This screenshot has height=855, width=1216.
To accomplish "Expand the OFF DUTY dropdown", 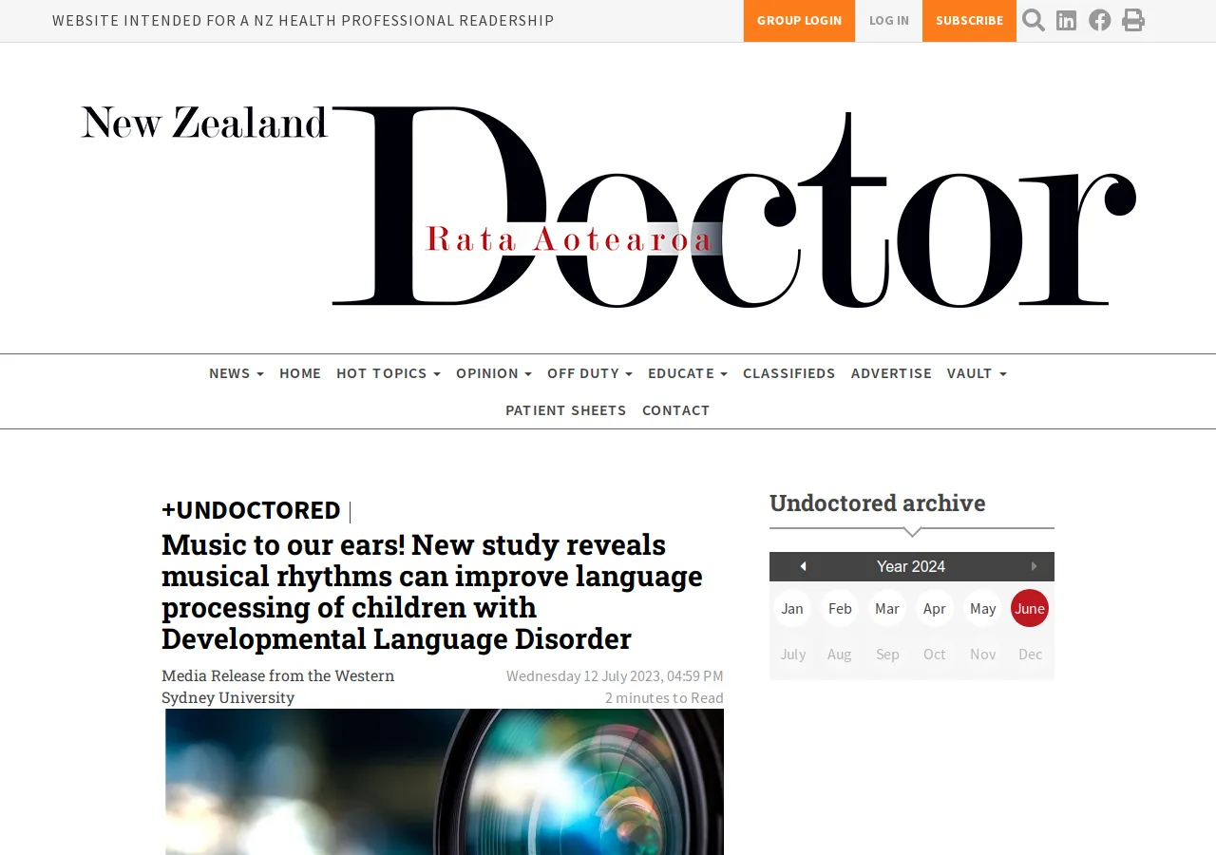I will coord(589,373).
